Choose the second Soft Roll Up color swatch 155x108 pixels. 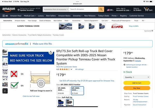(69, 103)
